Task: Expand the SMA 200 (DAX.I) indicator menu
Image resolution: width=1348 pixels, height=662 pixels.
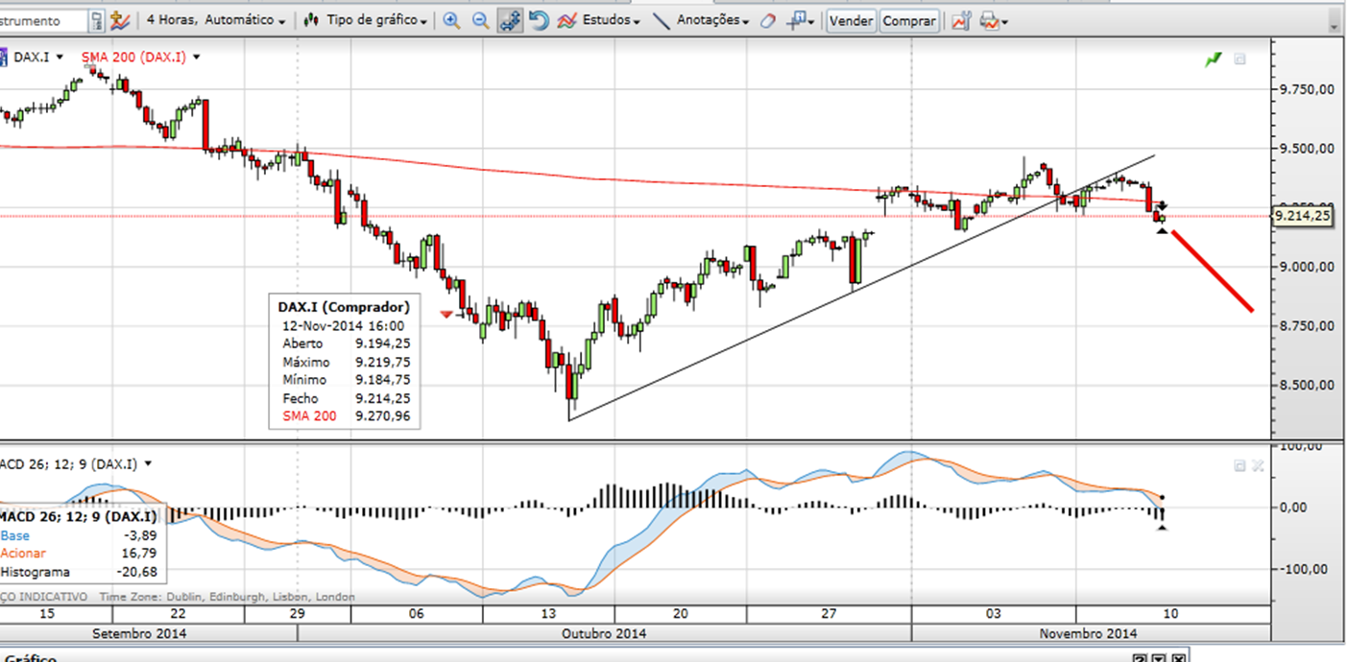Action: 196,58
